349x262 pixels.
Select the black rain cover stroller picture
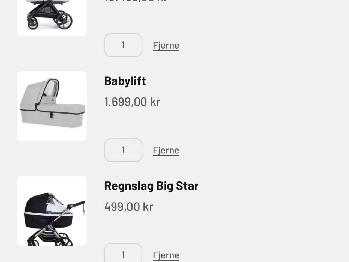[52, 211]
